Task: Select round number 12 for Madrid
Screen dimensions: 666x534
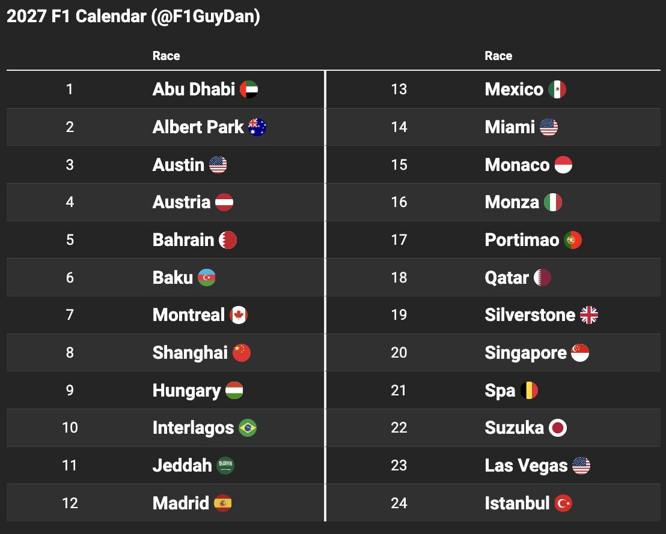Action: coord(70,503)
